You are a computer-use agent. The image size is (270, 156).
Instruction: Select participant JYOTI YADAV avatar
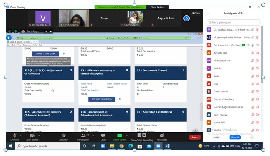pyautogui.click(x=209, y=115)
